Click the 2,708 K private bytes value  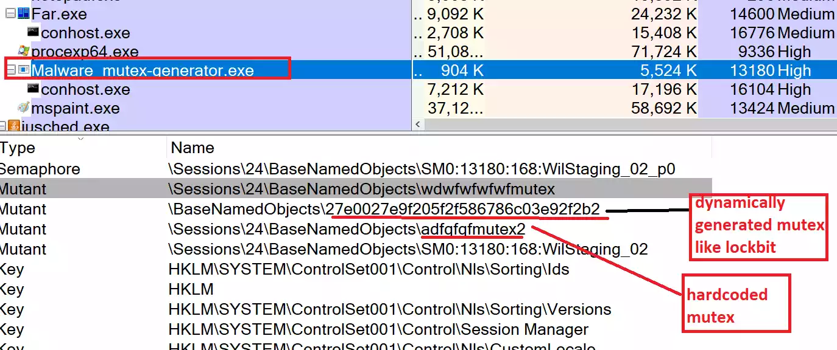pyautogui.click(x=455, y=32)
